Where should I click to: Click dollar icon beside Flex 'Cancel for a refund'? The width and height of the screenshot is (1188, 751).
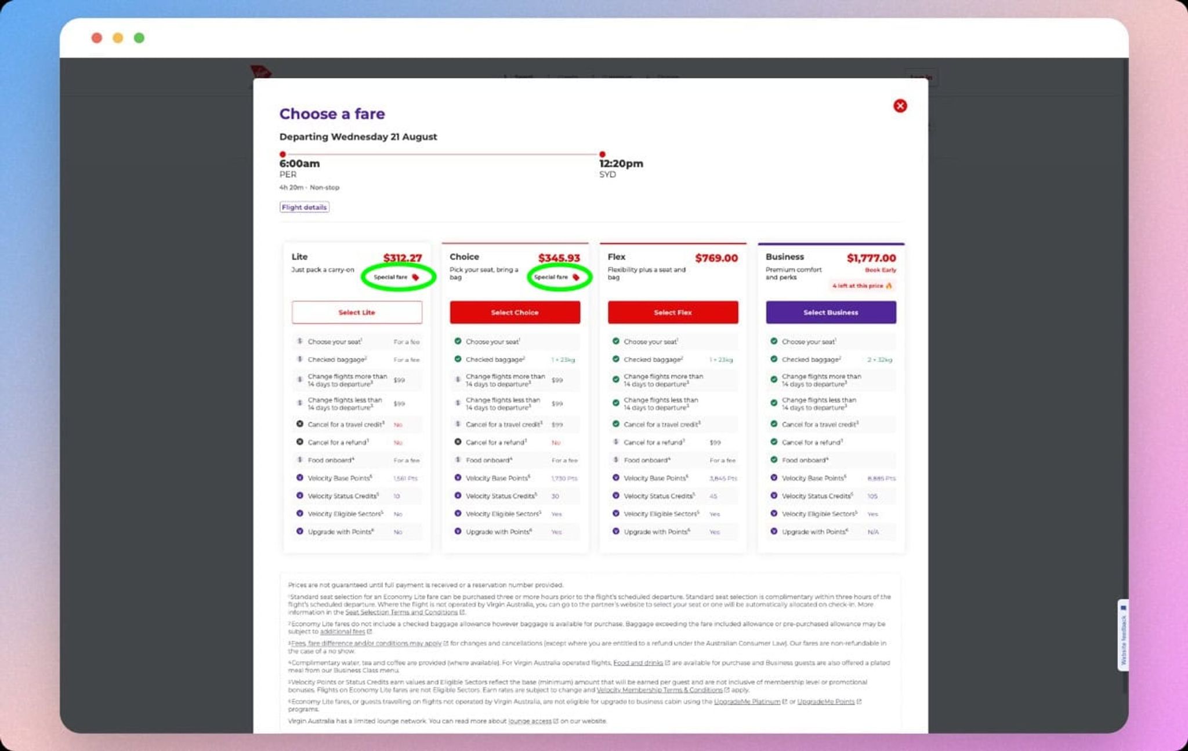click(x=616, y=442)
